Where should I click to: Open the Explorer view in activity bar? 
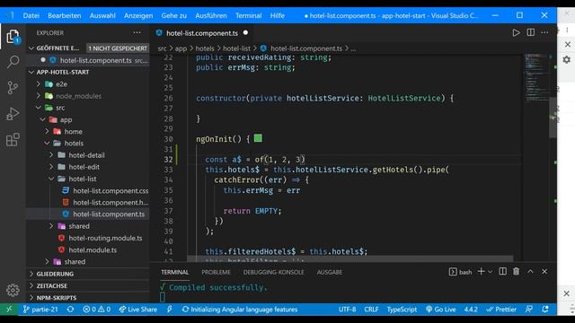pyautogui.click(x=13, y=37)
